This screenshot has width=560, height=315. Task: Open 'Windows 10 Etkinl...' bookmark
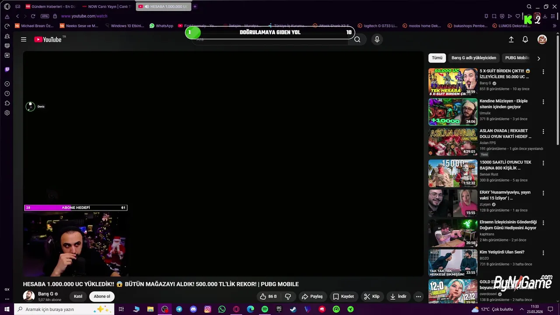pos(124,26)
